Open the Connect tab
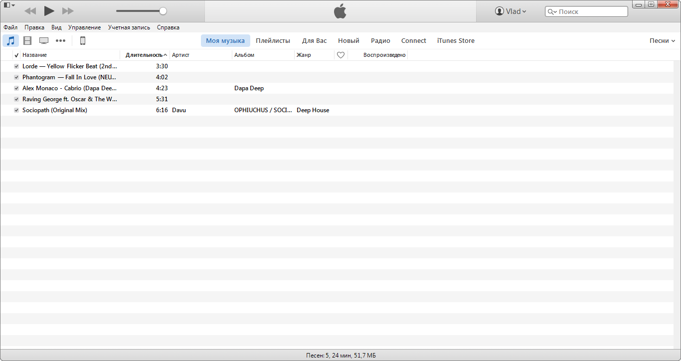 [x=414, y=41]
